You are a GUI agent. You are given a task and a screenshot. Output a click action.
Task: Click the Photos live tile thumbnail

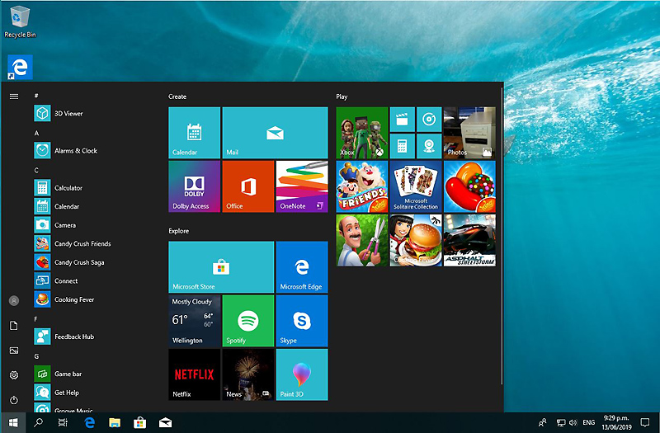coord(469,133)
